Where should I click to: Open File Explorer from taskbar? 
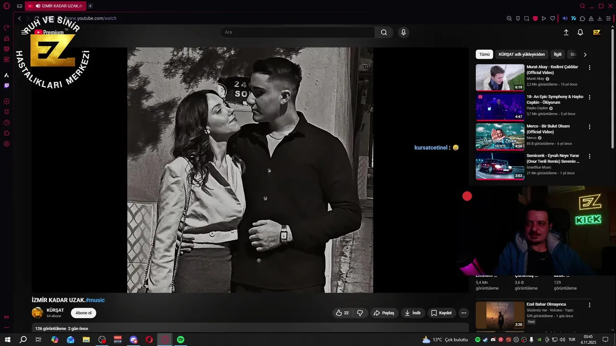coord(86,339)
